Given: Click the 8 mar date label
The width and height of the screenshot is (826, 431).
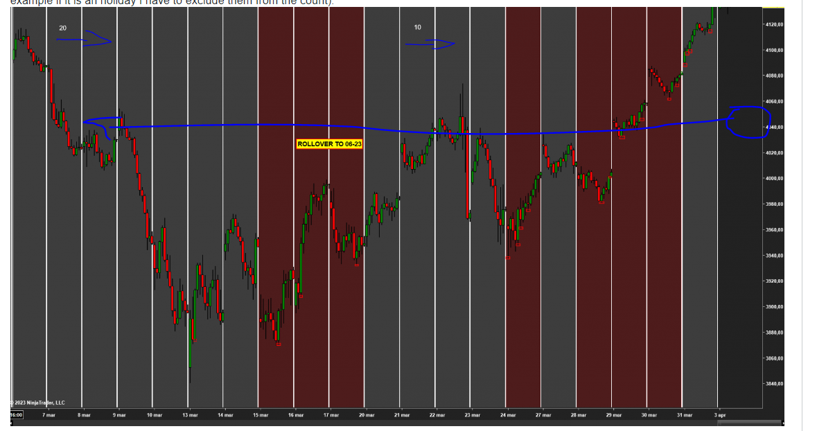Looking at the screenshot, I should tap(85, 415).
